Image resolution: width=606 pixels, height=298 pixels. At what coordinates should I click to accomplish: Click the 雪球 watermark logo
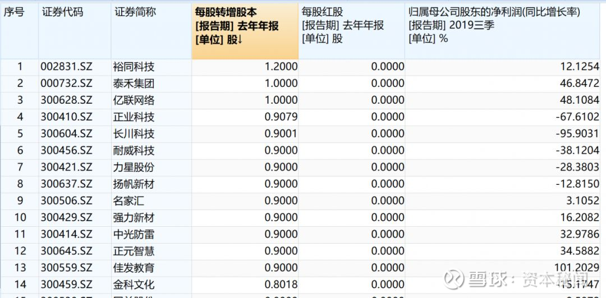click(454, 279)
